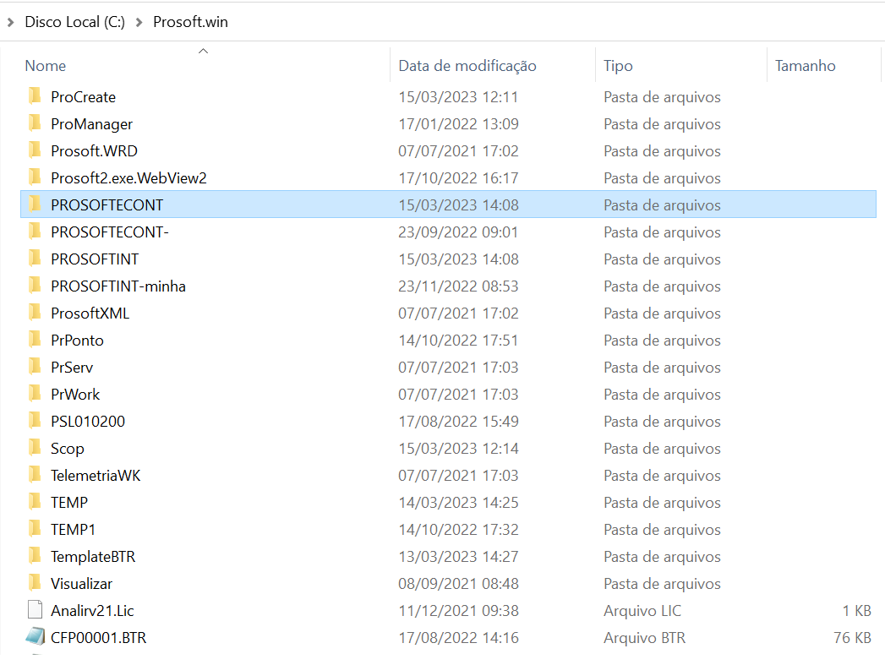This screenshot has width=885, height=665.
Task: Select the ProCreate folder name
Action: pos(84,97)
